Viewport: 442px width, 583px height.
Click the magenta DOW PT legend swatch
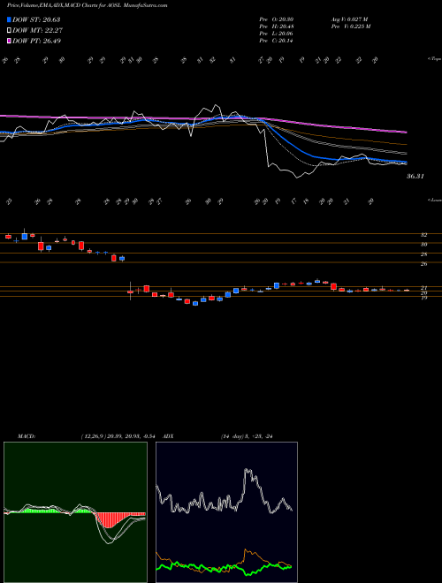tap(9, 41)
